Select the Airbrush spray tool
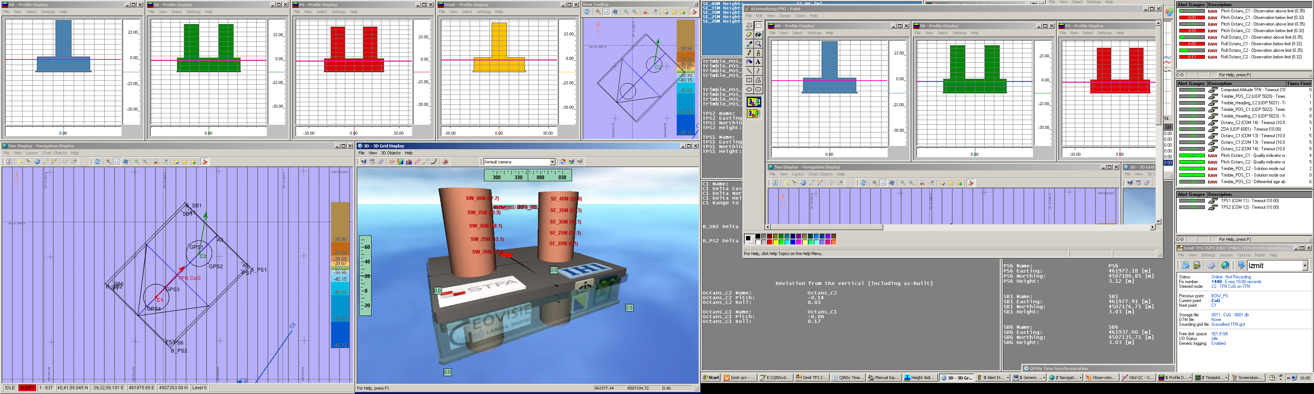This screenshot has height=394, width=1314. (749, 62)
